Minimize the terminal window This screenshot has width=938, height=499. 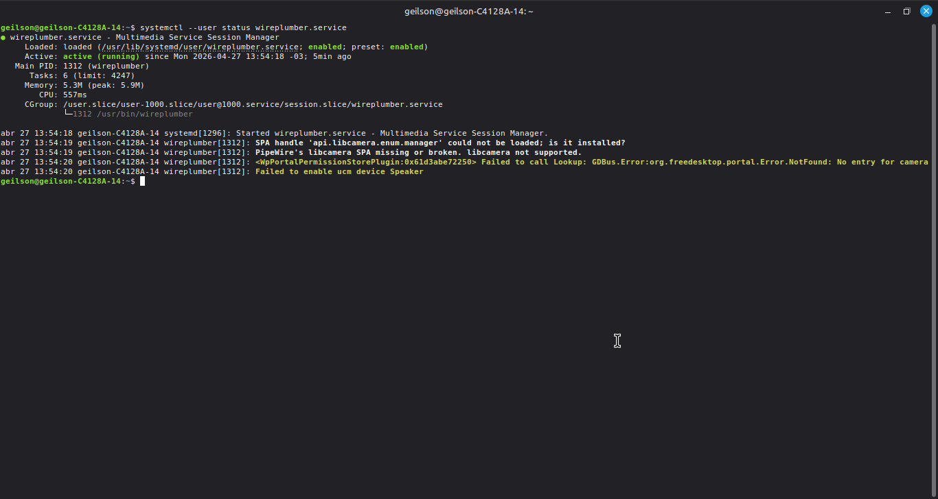click(x=887, y=11)
